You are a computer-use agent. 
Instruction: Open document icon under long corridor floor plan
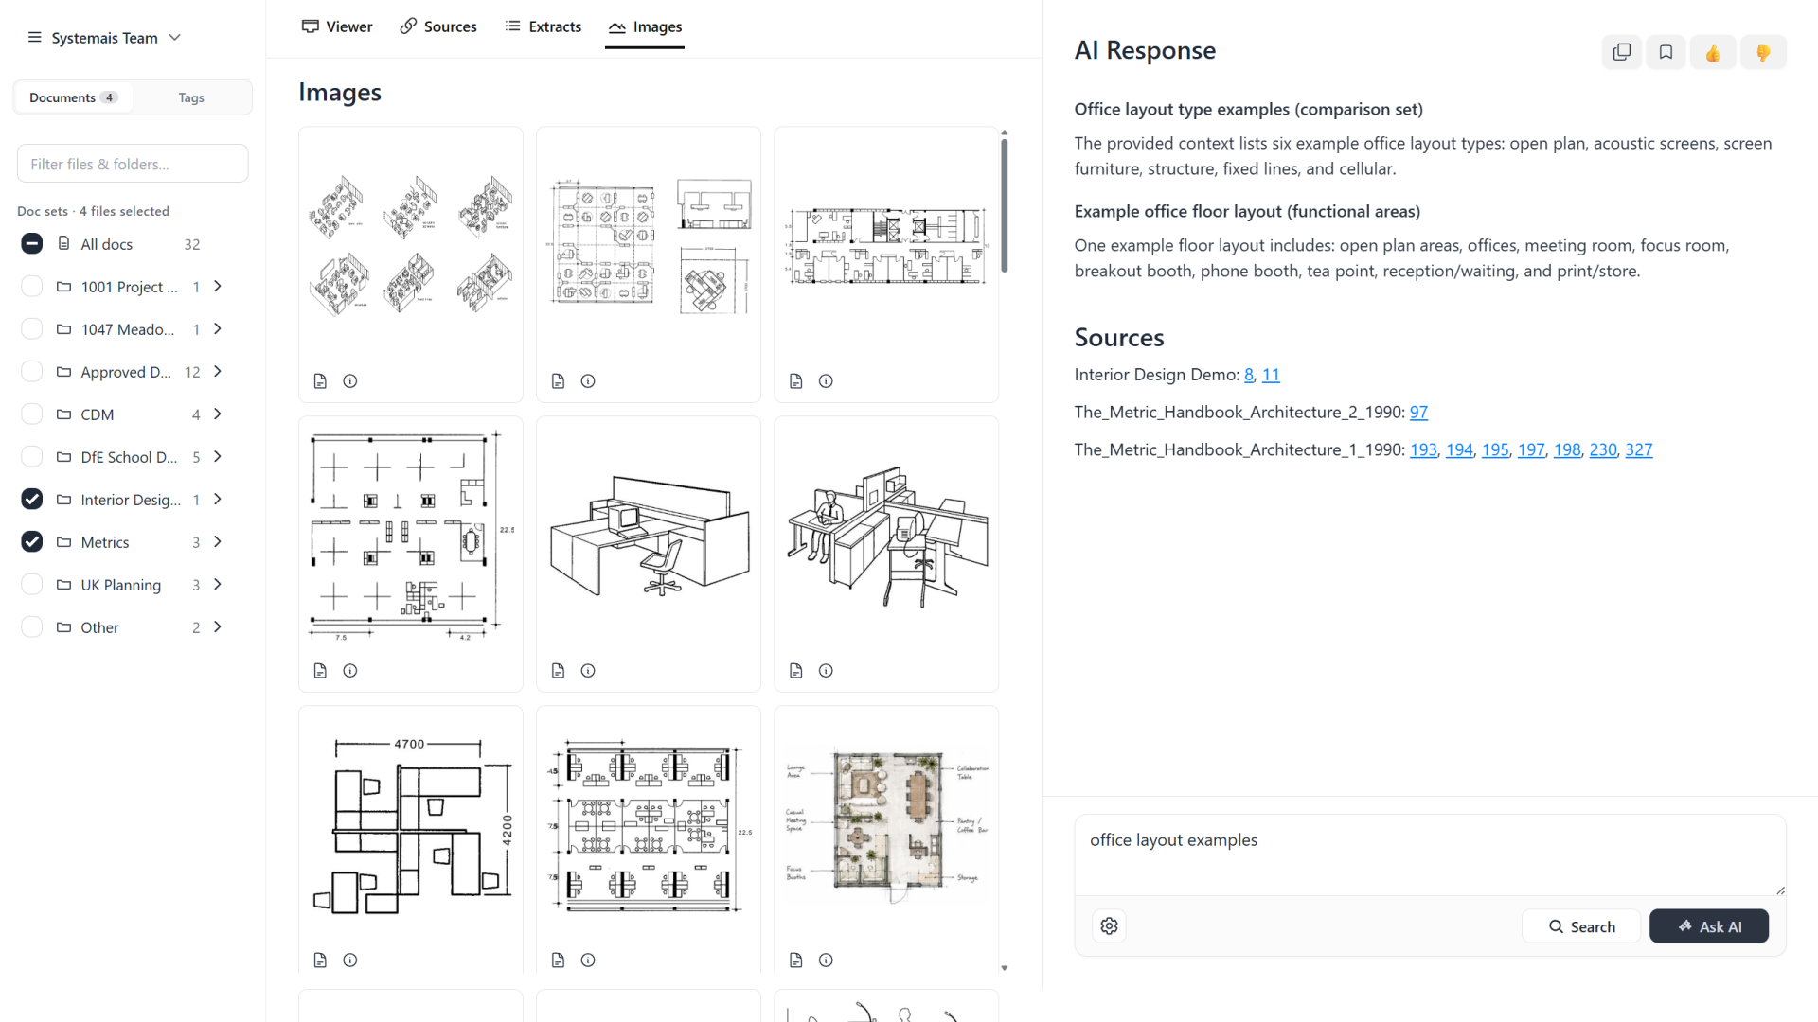[795, 381]
